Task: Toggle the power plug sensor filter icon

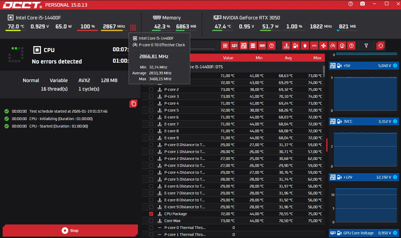Action: tap(305, 46)
